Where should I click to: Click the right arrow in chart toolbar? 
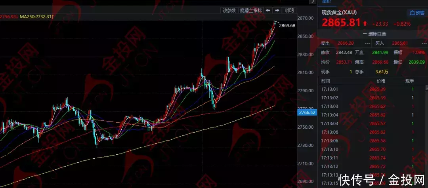[277, 10]
